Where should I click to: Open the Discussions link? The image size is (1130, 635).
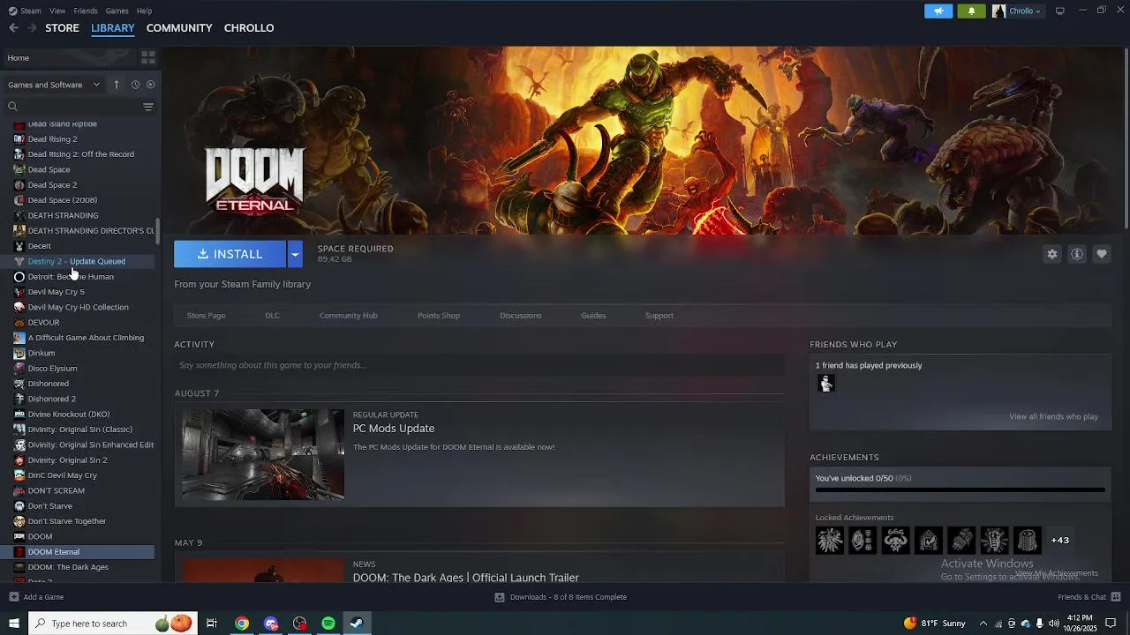[x=520, y=316]
